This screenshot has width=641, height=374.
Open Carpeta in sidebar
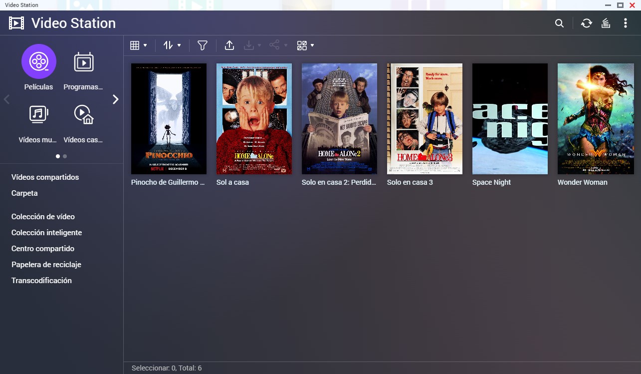(x=24, y=193)
